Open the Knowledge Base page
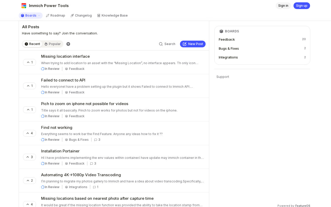 [x=112, y=16]
